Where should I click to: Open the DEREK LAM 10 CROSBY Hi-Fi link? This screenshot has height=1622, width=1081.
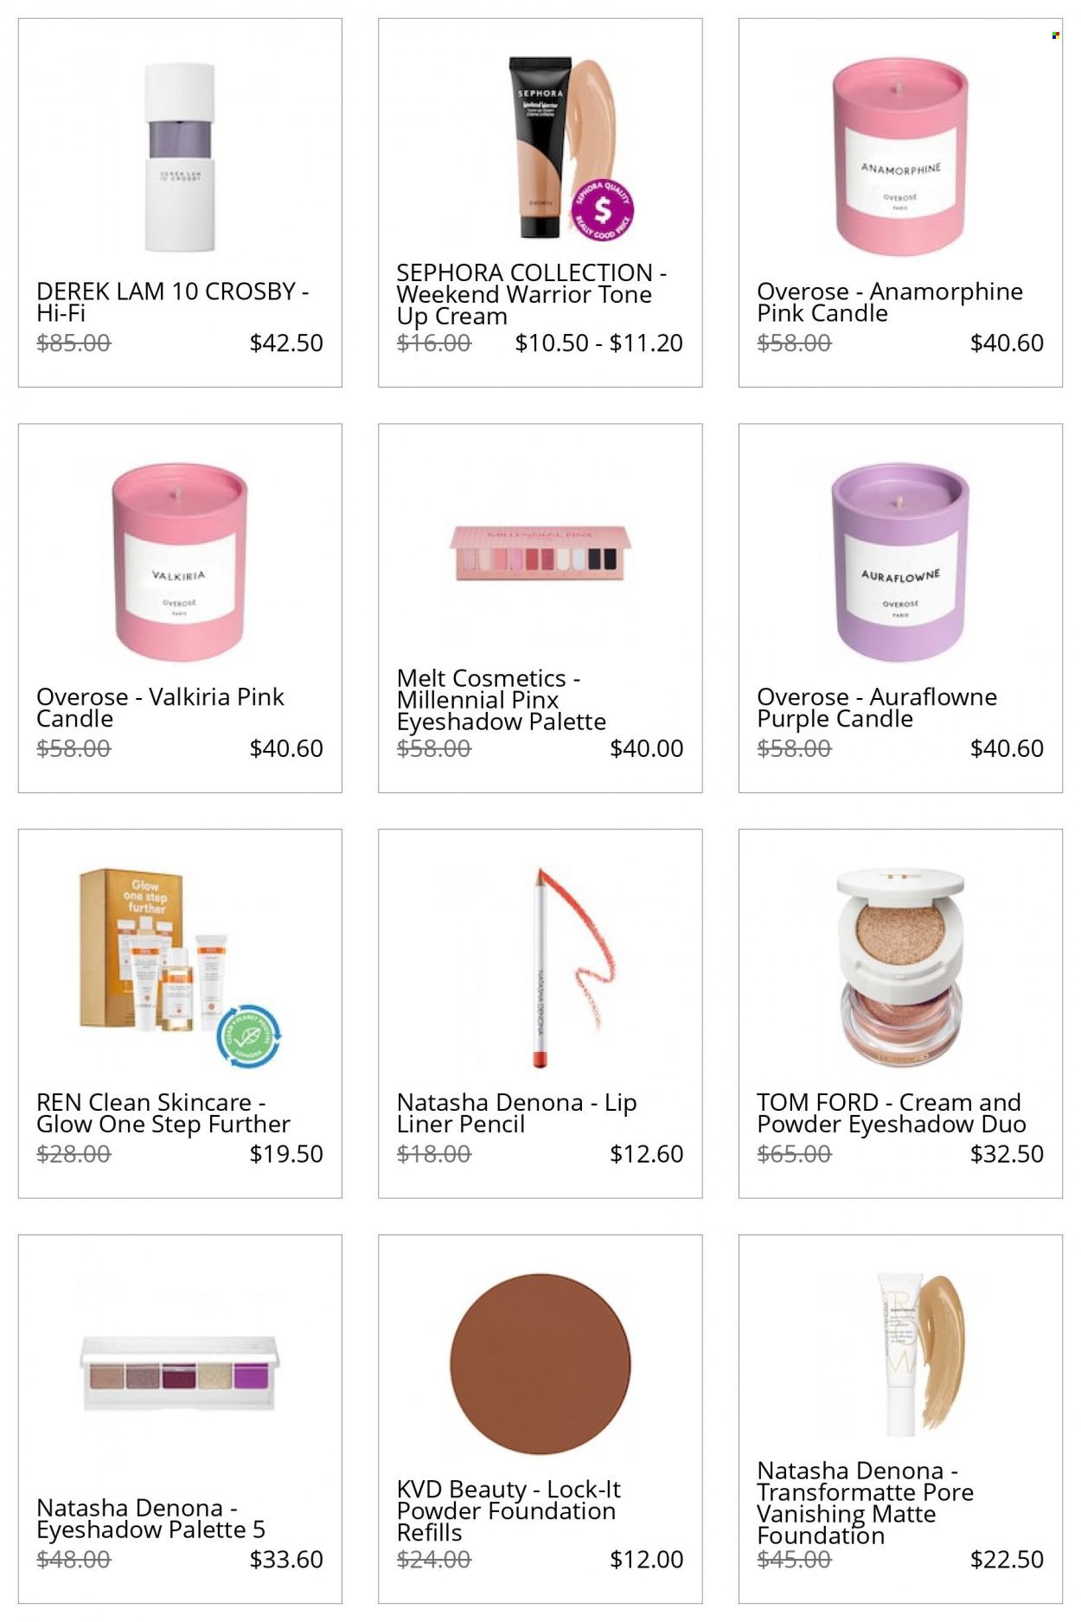(173, 302)
